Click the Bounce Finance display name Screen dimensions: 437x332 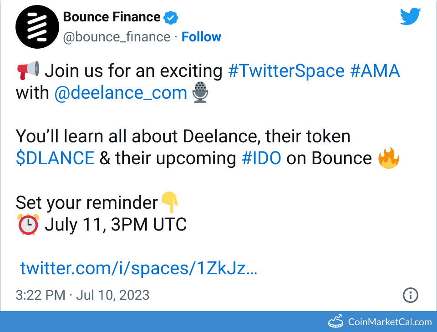pyautogui.click(x=112, y=17)
